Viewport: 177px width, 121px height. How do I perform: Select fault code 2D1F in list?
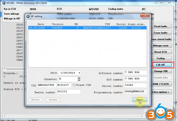(x=19, y=31)
